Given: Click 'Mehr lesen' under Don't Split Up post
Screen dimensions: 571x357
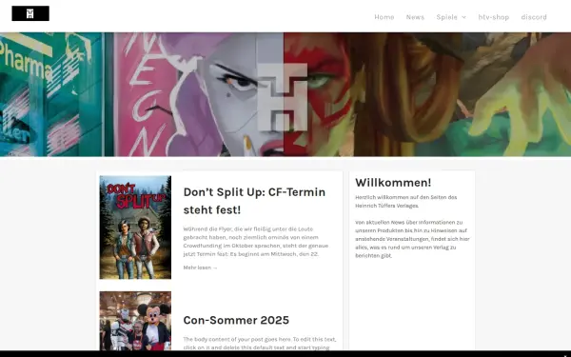Looking at the screenshot, I should [x=200, y=268].
